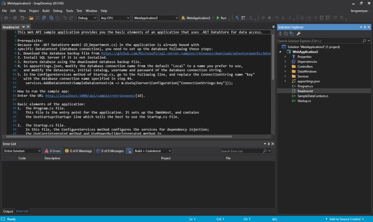Click the icon right of the hammer
373x222 pixels.
pos(243,18)
